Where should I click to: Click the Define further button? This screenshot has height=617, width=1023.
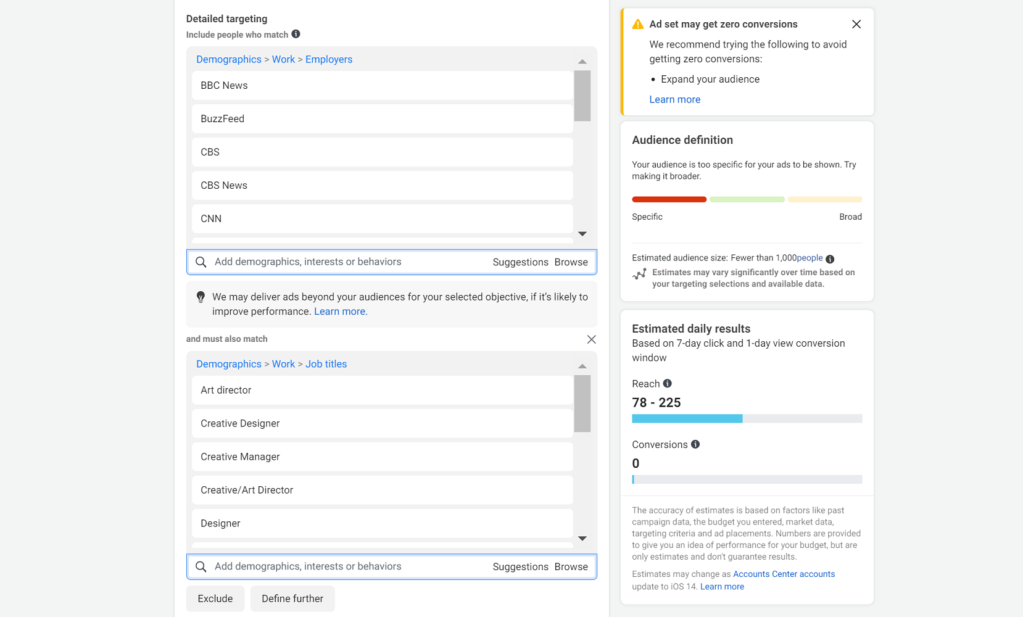click(292, 598)
